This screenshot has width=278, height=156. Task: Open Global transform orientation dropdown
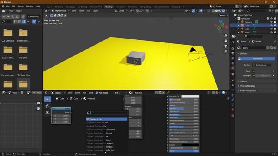[x=121, y=11]
